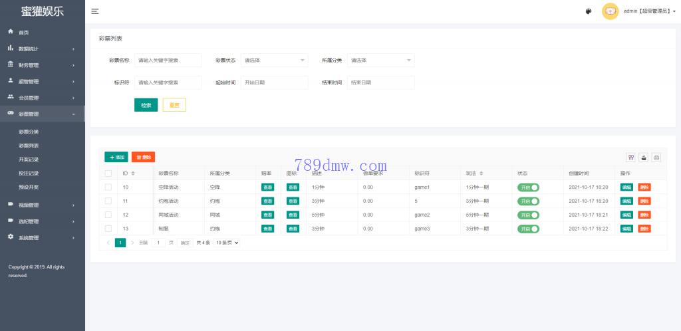Open the 10条/页 page size selector
This screenshot has height=331, width=681.
click(227, 243)
